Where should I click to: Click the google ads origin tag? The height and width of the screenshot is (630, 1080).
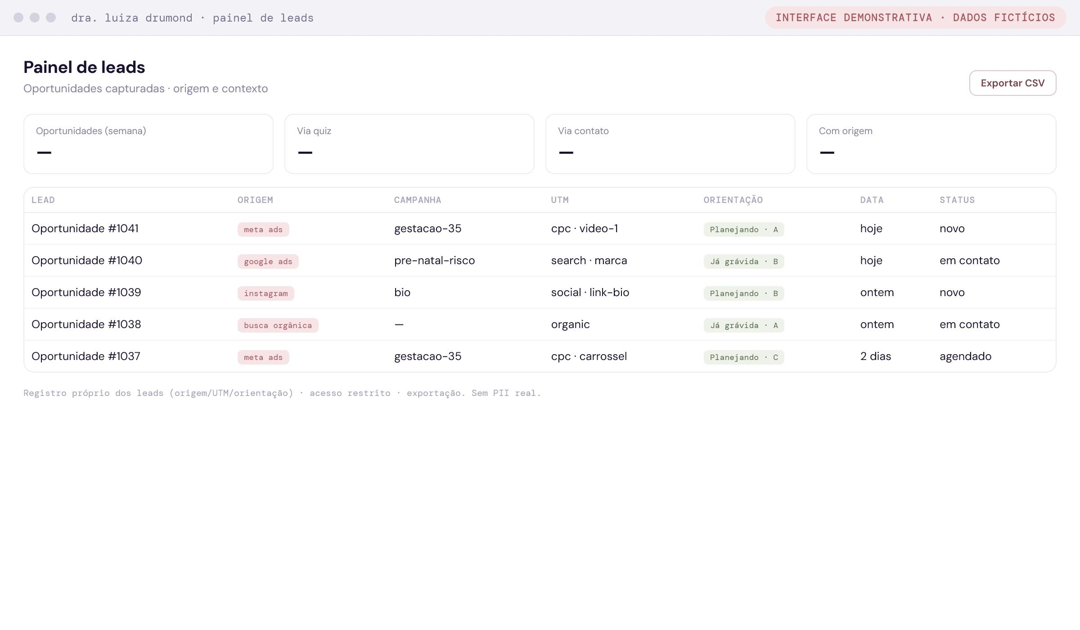268,261
